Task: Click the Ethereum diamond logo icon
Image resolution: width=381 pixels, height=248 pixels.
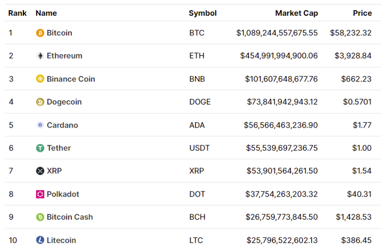Action: [40, 56]
